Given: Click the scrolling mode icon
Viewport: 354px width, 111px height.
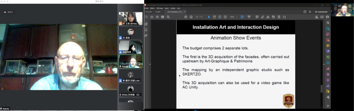Looking at the screenshot, I should pyautogui.click(x=249, y=17).
